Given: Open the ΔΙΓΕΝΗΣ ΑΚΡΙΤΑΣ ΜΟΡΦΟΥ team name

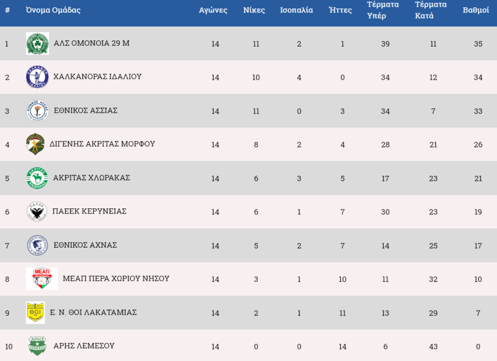Looking at the screenshot, I should 102,144.
